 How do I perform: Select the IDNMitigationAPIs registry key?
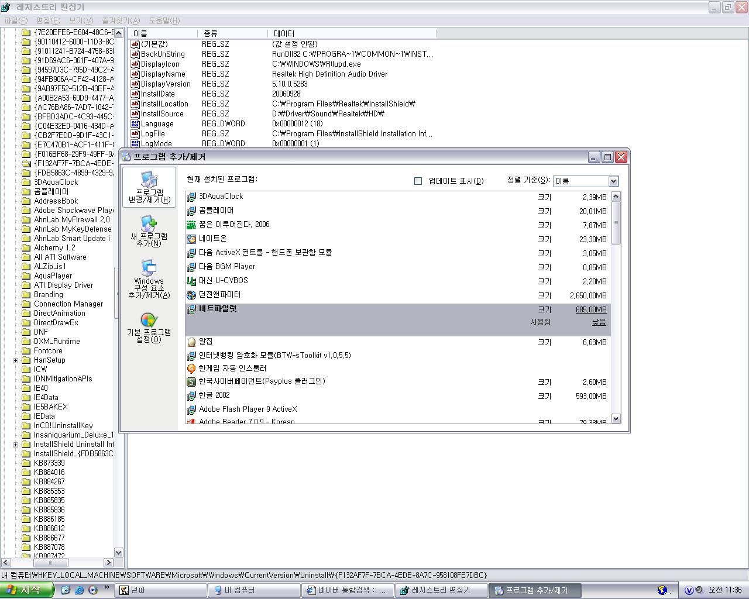tap(63, 378)
